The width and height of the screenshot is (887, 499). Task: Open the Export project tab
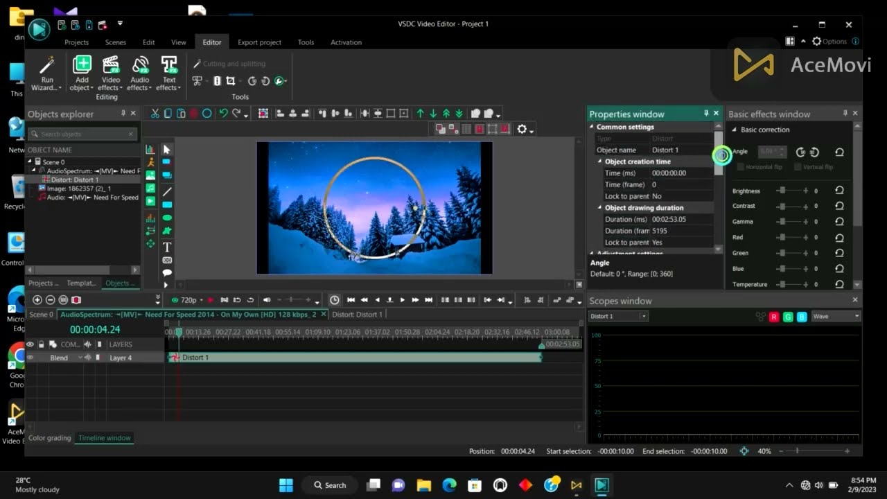[259, 42]
